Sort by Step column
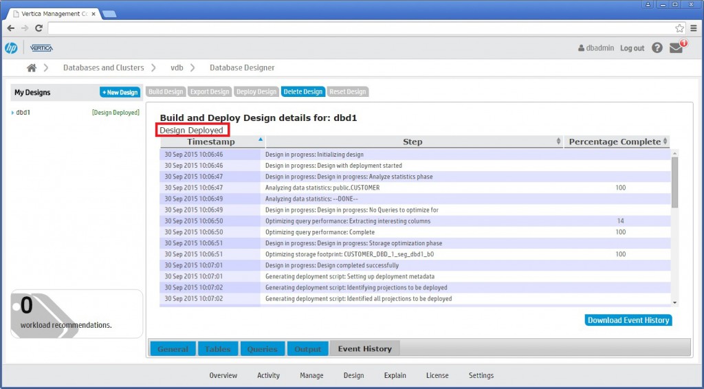The height and width of the screenshot is (389, 704). point(414,142)
